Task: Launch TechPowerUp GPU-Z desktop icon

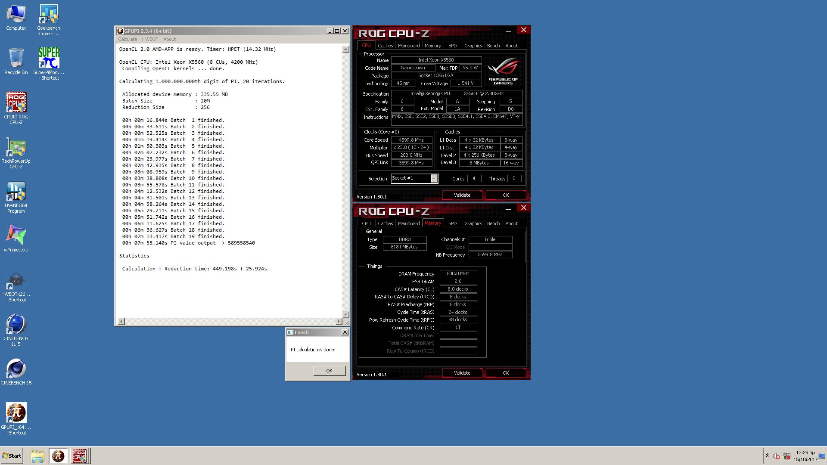Action: coord(16,153)
